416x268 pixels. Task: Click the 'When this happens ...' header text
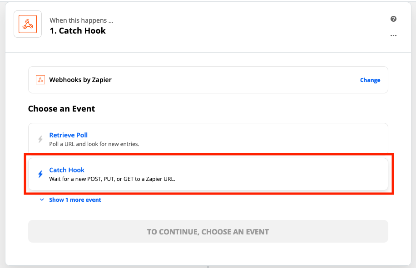[x=81, y=20]
